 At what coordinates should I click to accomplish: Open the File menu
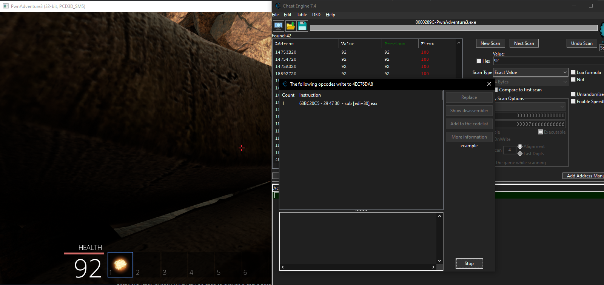point(275,15)
